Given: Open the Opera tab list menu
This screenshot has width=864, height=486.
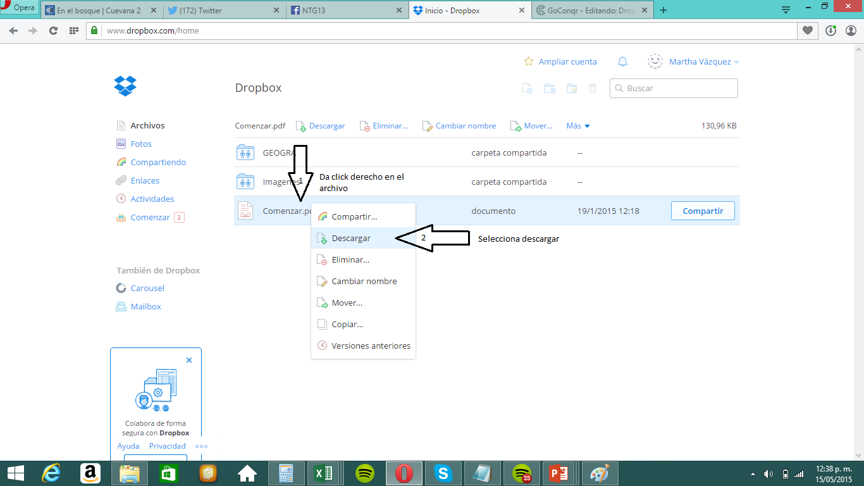Looking at the screenshot, I should tap(786, 10).
